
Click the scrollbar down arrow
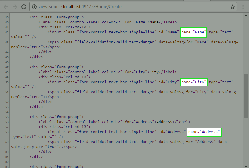[x=246, y=166]
